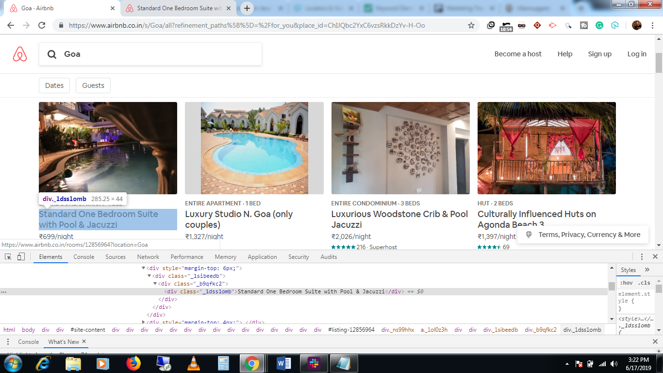
Task: Open Firefox from the taskbar
Action: [x=133, y=363]
